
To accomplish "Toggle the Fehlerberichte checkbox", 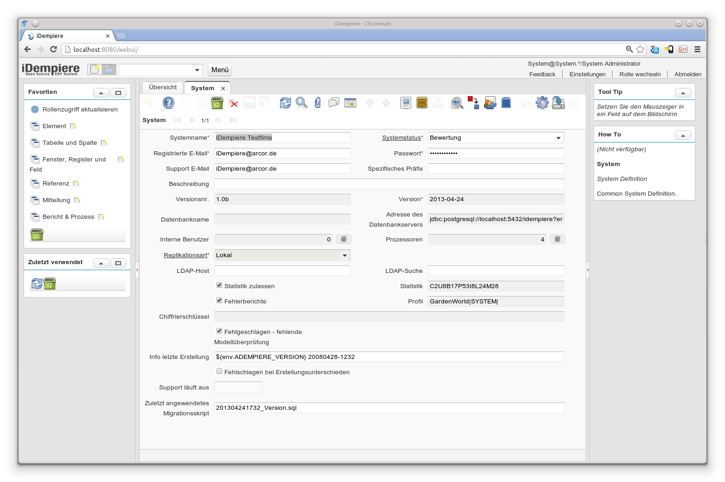I will click(x=219, y=301).
